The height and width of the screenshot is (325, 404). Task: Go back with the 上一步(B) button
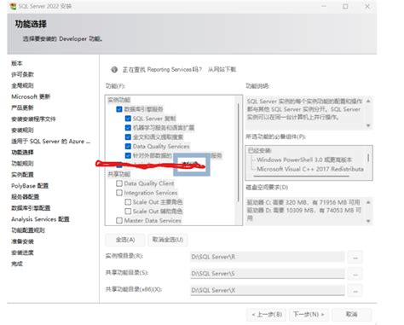[x=267, y=315]
